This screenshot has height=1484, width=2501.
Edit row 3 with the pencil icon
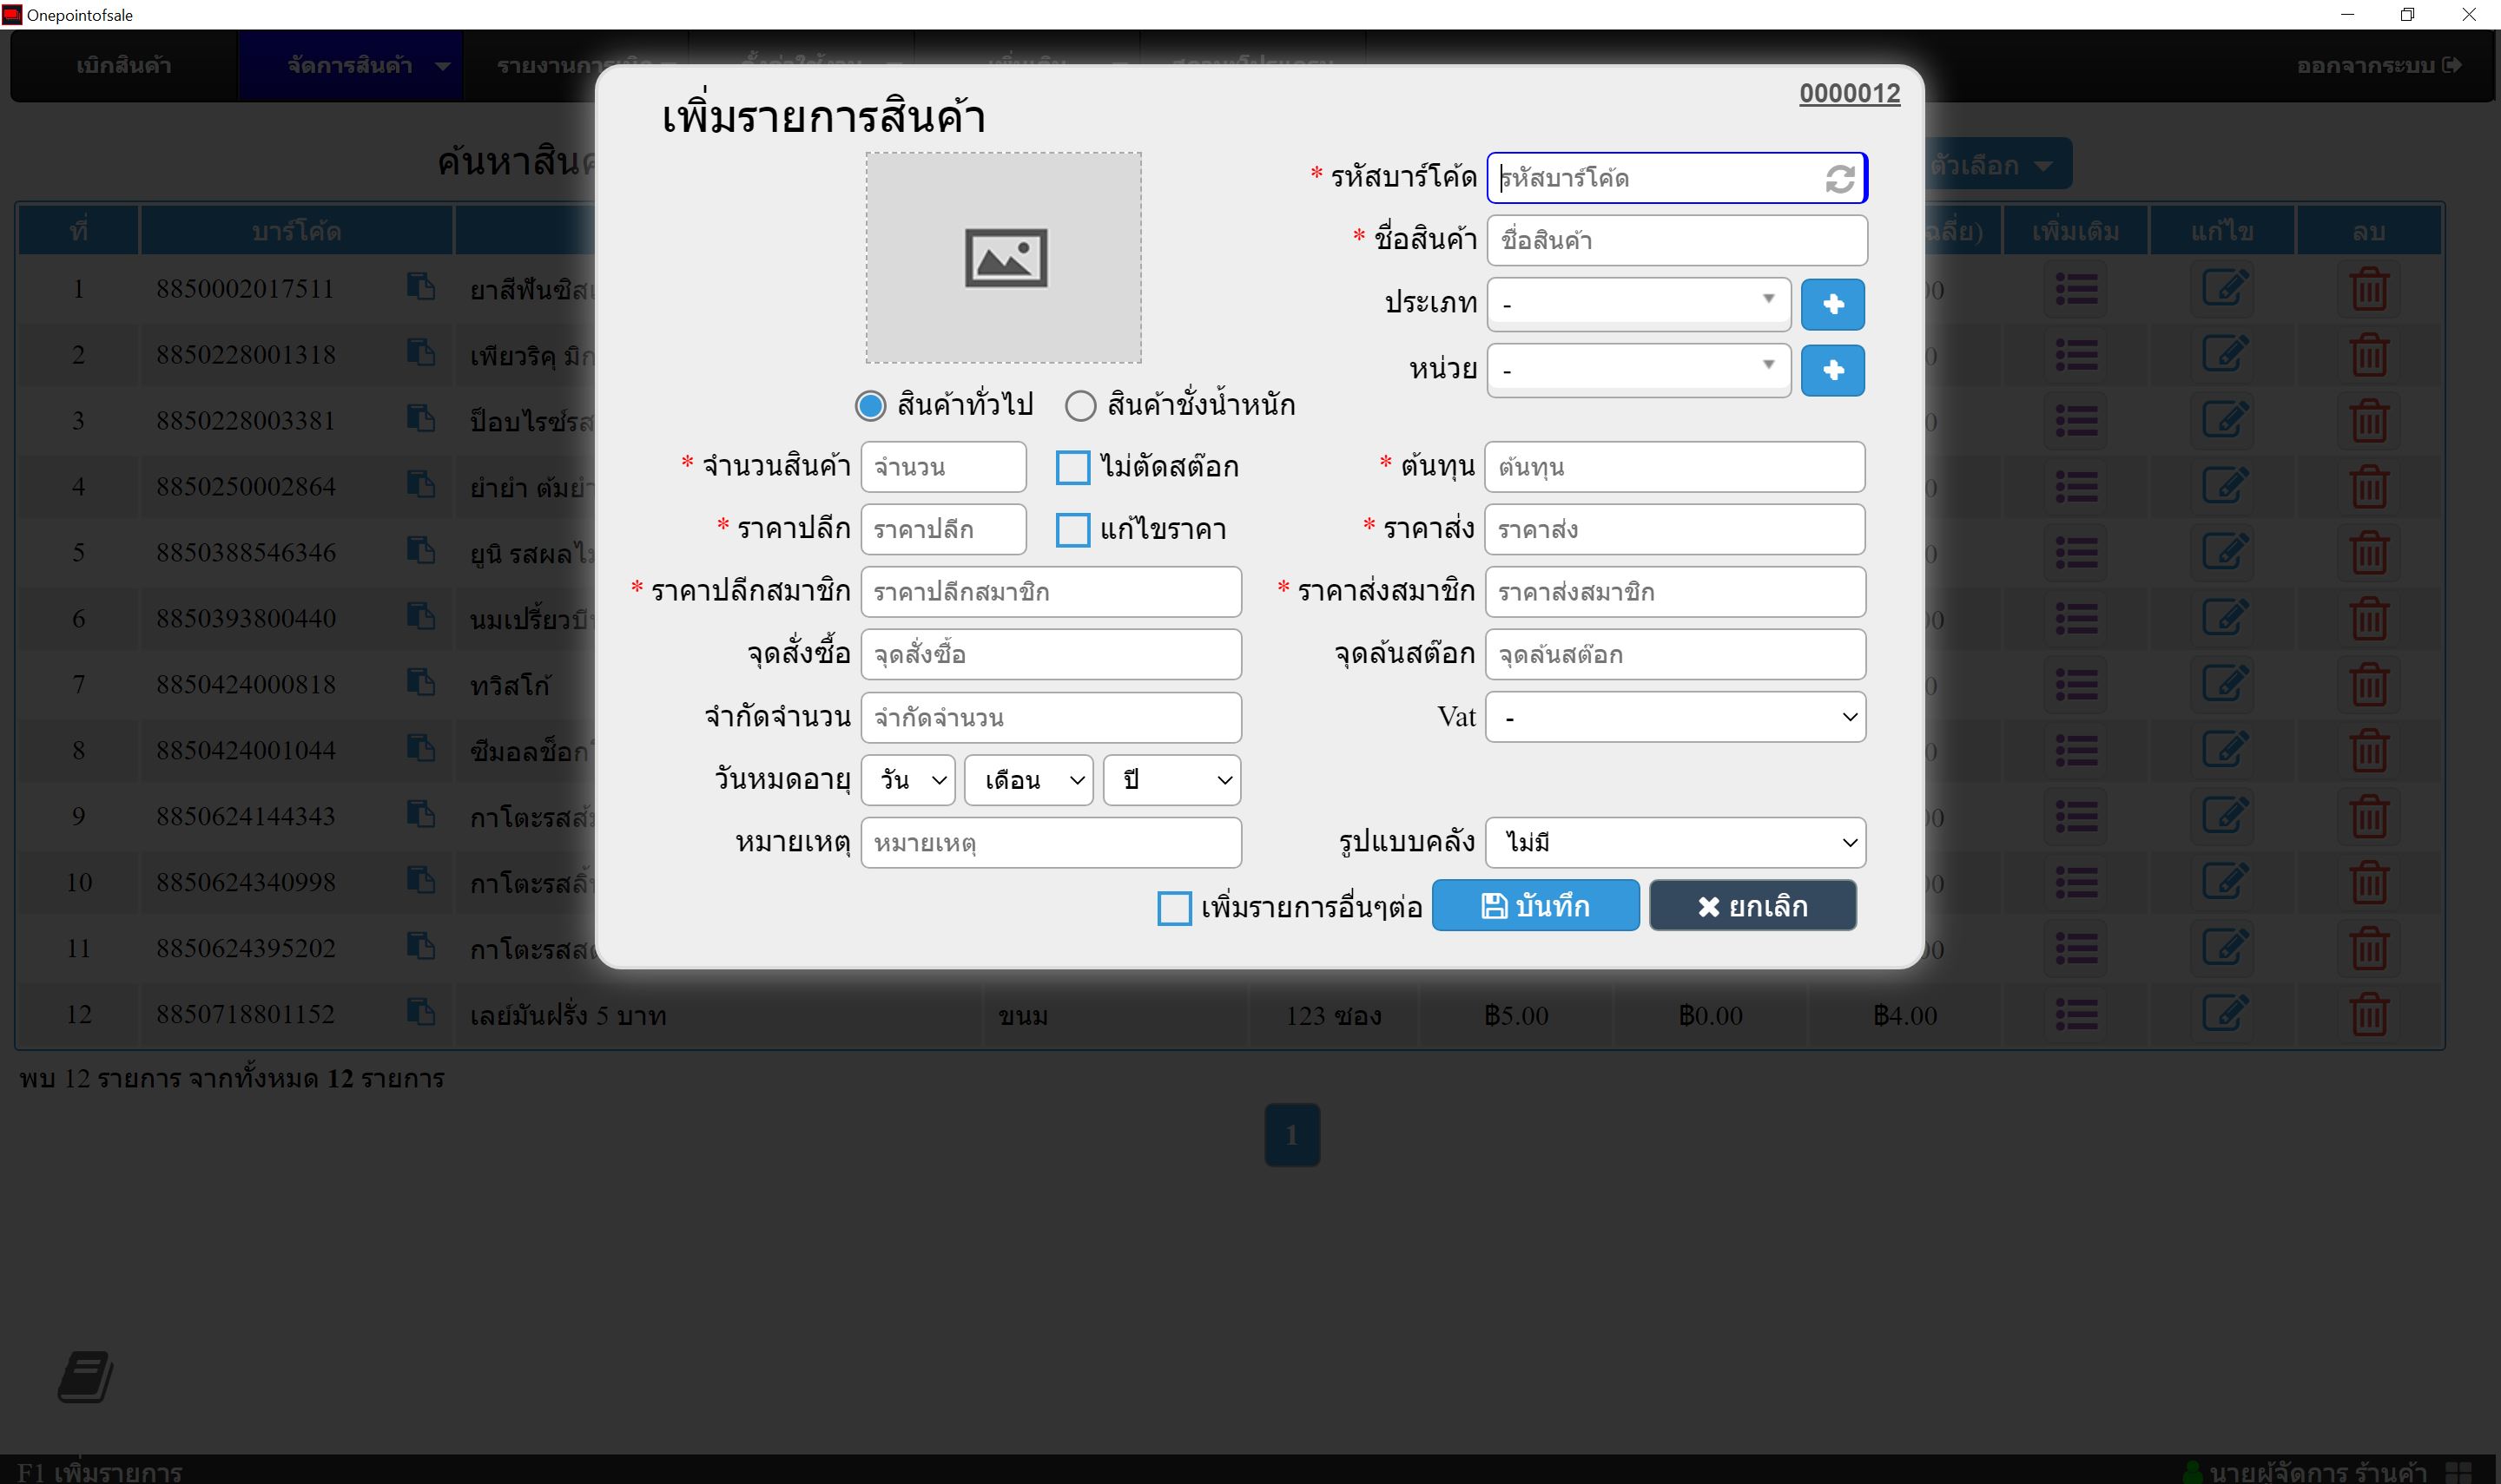point(2223,422)
